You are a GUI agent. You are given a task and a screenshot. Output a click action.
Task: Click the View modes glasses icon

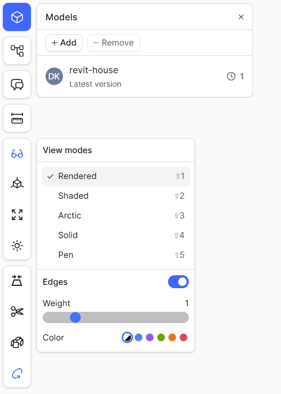17,154
